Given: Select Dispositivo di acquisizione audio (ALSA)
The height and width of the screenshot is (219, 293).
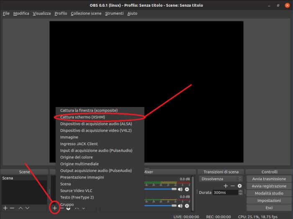Looking at the screenshot, I should pyautogui.click(x=100, y=124).
